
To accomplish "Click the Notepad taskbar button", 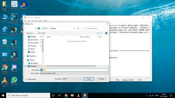I will click(x=85, y=95).
